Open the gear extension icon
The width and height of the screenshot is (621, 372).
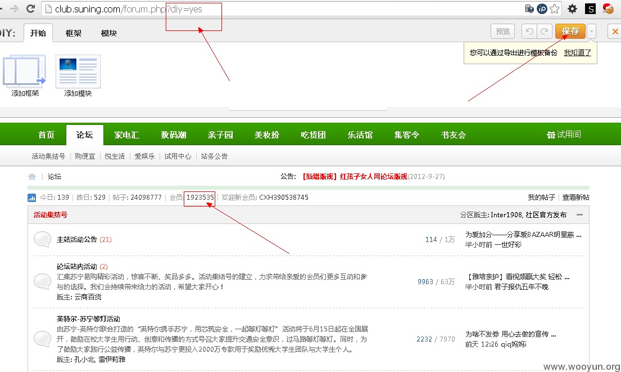pos(572,9)
